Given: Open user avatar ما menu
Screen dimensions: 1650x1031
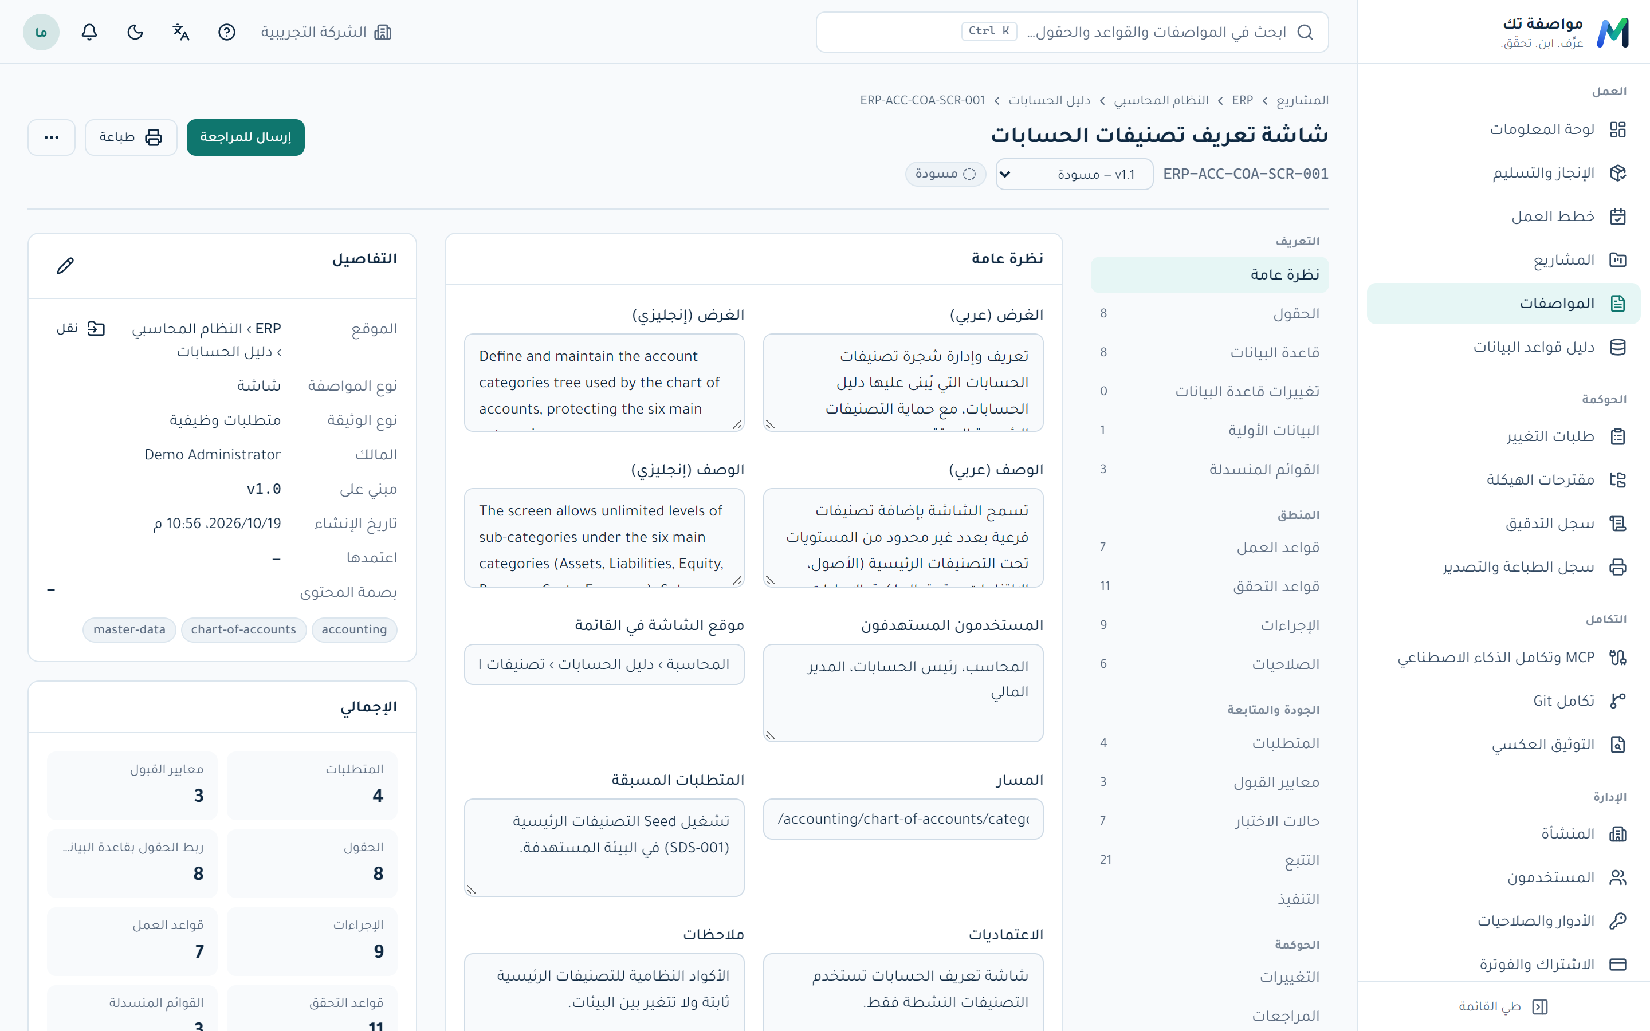Looking at the screenshot, I should click(41, 32).
